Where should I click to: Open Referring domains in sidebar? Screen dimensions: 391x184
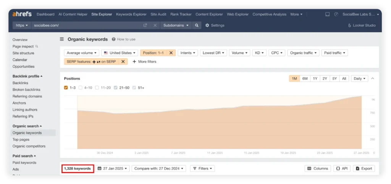(27, 96)
